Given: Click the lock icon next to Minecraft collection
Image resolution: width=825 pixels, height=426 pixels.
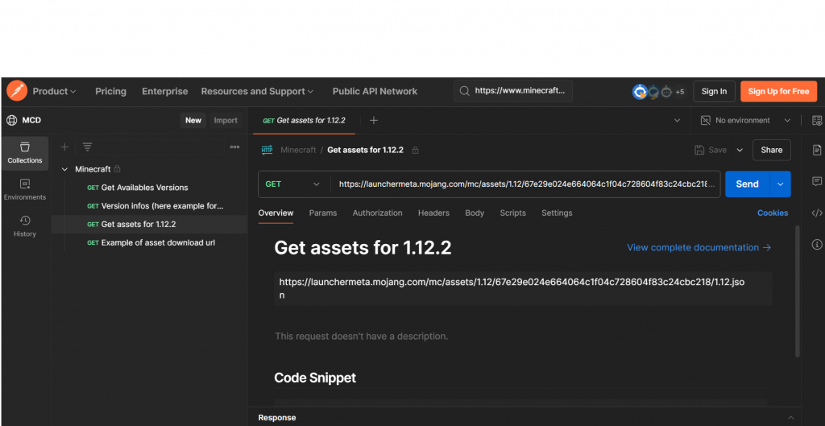Looking at the screenshot, I should pyautogui.click(x=118, y=169).
